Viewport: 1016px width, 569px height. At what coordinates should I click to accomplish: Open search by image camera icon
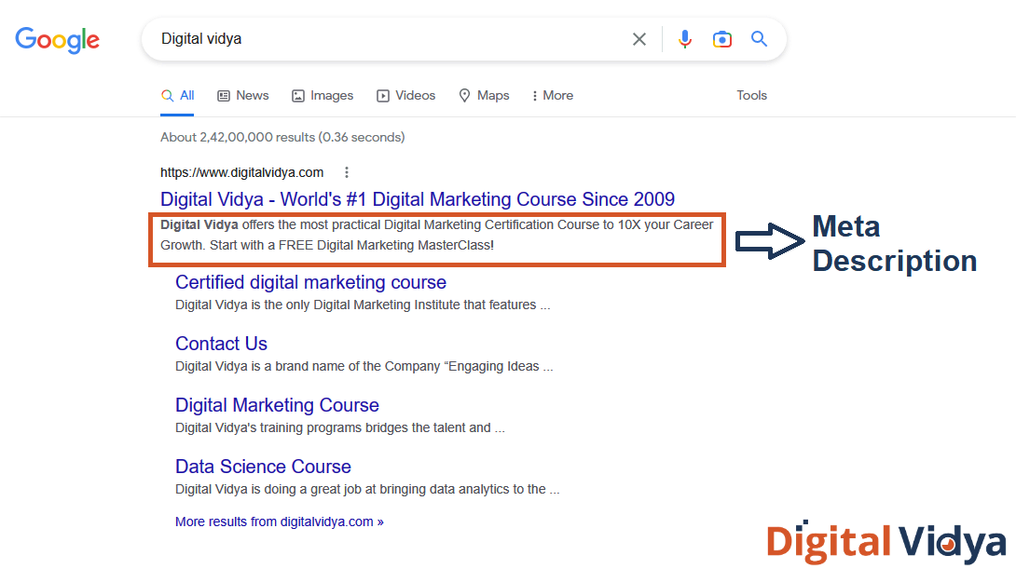click(721, 39)
